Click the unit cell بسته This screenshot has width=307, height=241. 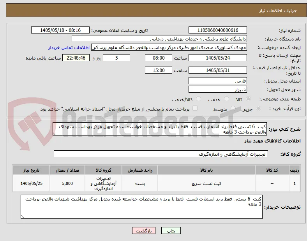140,183
